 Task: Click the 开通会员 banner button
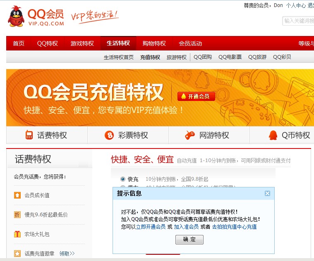[x=196, y=96]
